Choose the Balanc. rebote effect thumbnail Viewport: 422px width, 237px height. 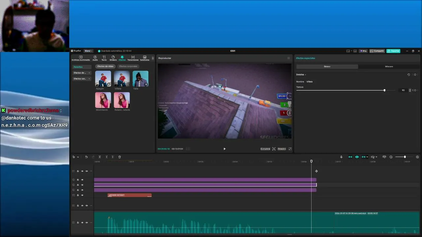122,100
